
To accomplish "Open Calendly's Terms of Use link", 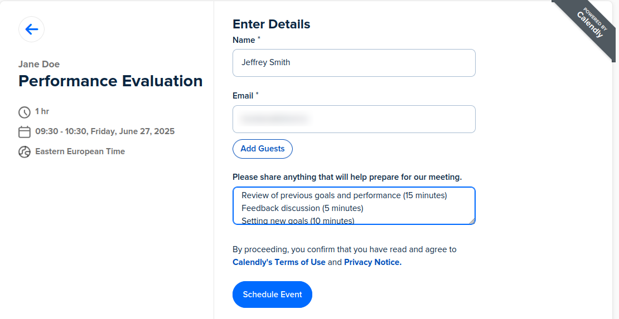I will pos(279,262).
